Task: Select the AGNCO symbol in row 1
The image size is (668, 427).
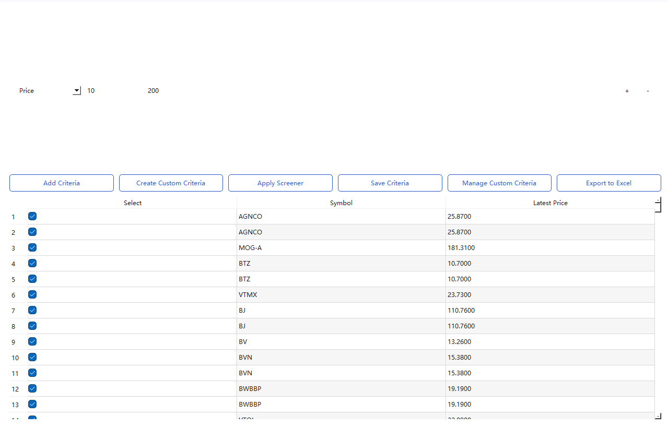Action: pos(341,217)
